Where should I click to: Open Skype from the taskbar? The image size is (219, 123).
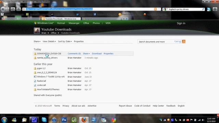[44, 120]
